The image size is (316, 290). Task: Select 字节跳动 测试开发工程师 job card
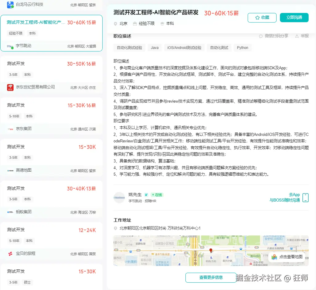pyautogui.click(x=51, y=33)
